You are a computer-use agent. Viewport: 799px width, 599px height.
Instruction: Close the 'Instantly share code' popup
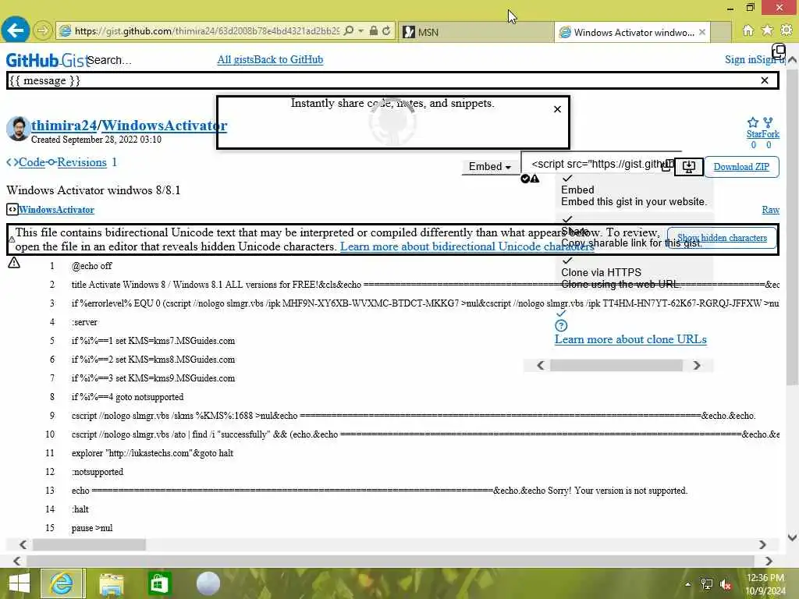tap(557, 109)
